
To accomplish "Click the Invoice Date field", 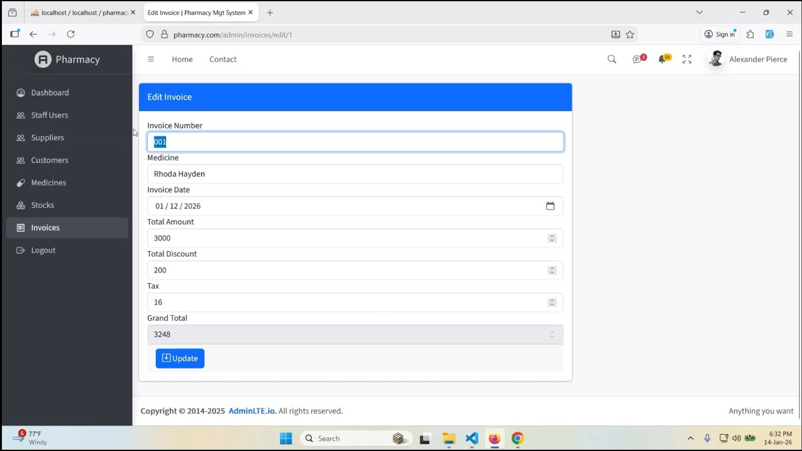I will pyautogui.click(x=355, y=206).
